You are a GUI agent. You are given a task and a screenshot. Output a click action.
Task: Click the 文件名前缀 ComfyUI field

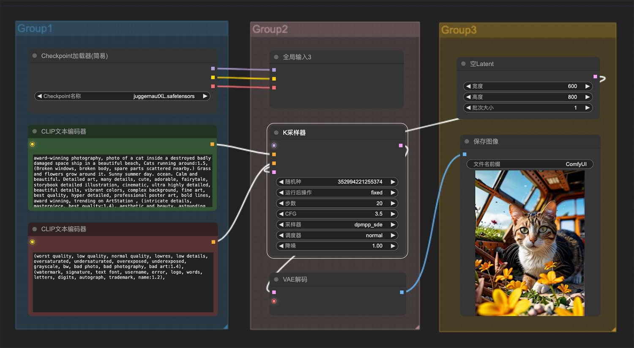coord(530,164)
